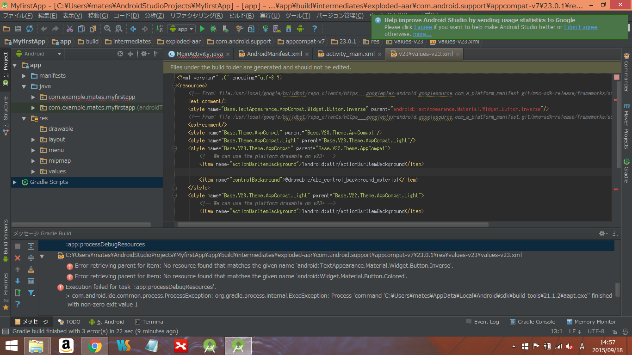The image size is (632, 355).
Task: Open the ビルド(B) menu
Action: [x=242, y=16]
